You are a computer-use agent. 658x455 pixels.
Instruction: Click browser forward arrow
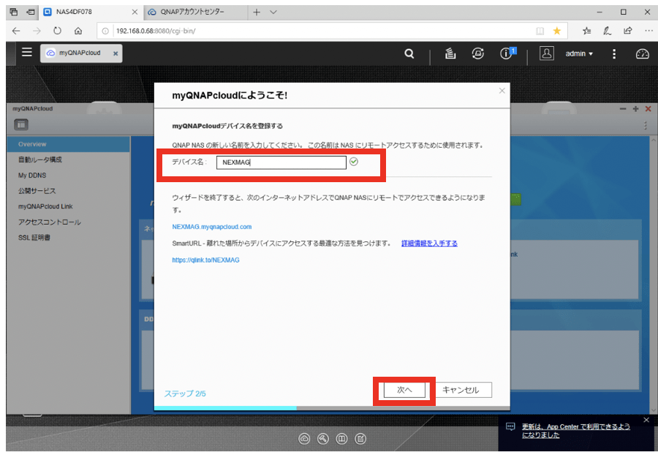pos(37,31)
